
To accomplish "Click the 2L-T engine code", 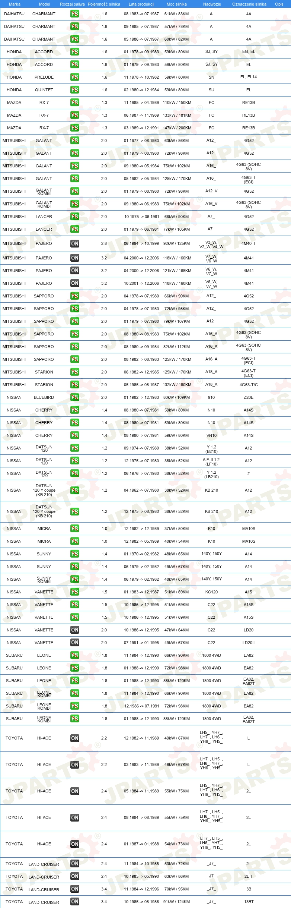I will tap(249, 876).
